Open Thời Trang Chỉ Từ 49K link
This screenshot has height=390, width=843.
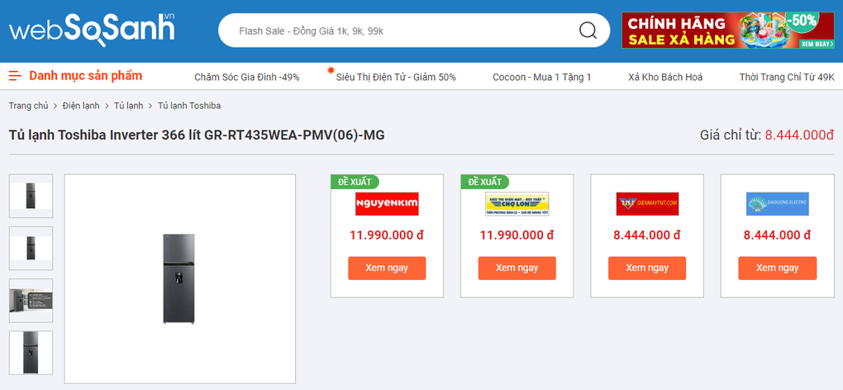(x=787, y=77)
